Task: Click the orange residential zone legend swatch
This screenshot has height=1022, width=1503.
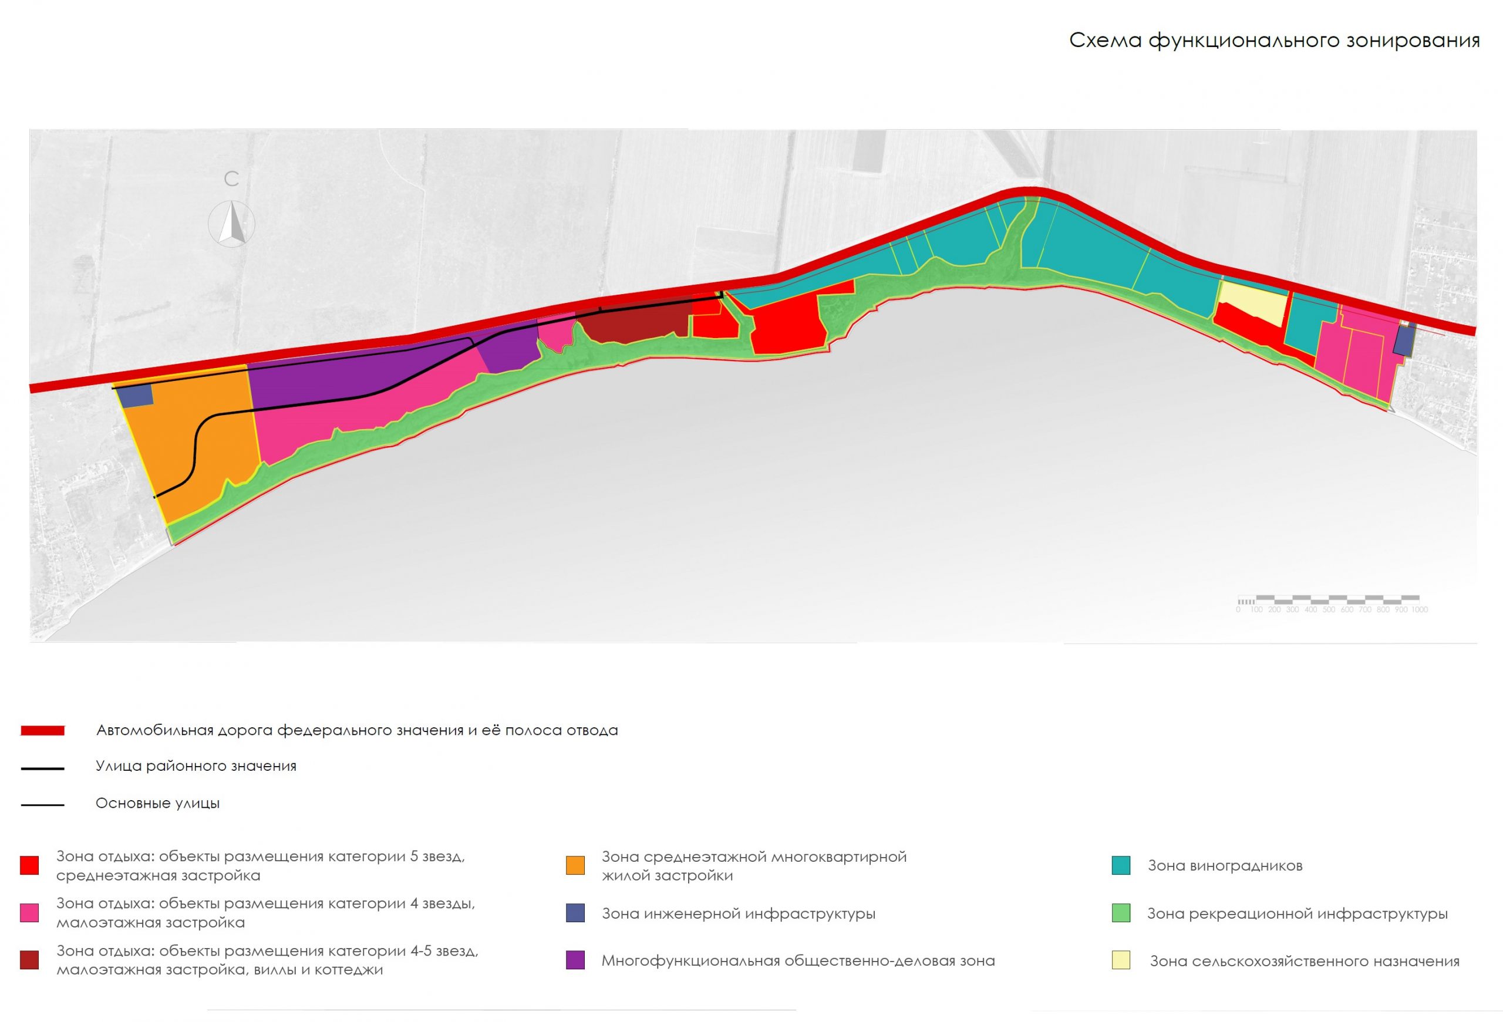Action: point(575,865)
